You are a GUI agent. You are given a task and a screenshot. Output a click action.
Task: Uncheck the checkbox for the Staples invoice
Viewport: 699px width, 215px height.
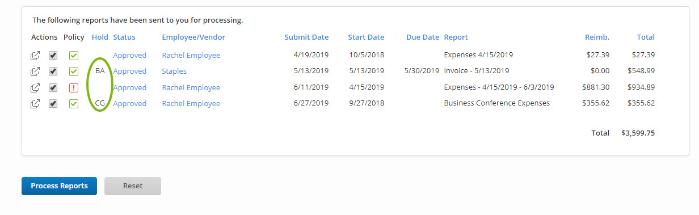click(53, 71)
